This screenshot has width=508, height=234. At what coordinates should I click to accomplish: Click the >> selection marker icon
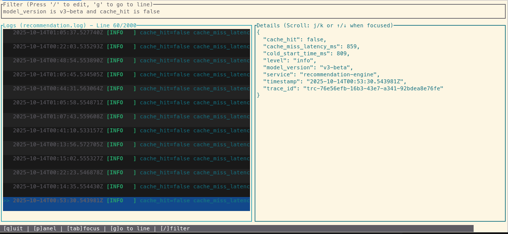5,200
